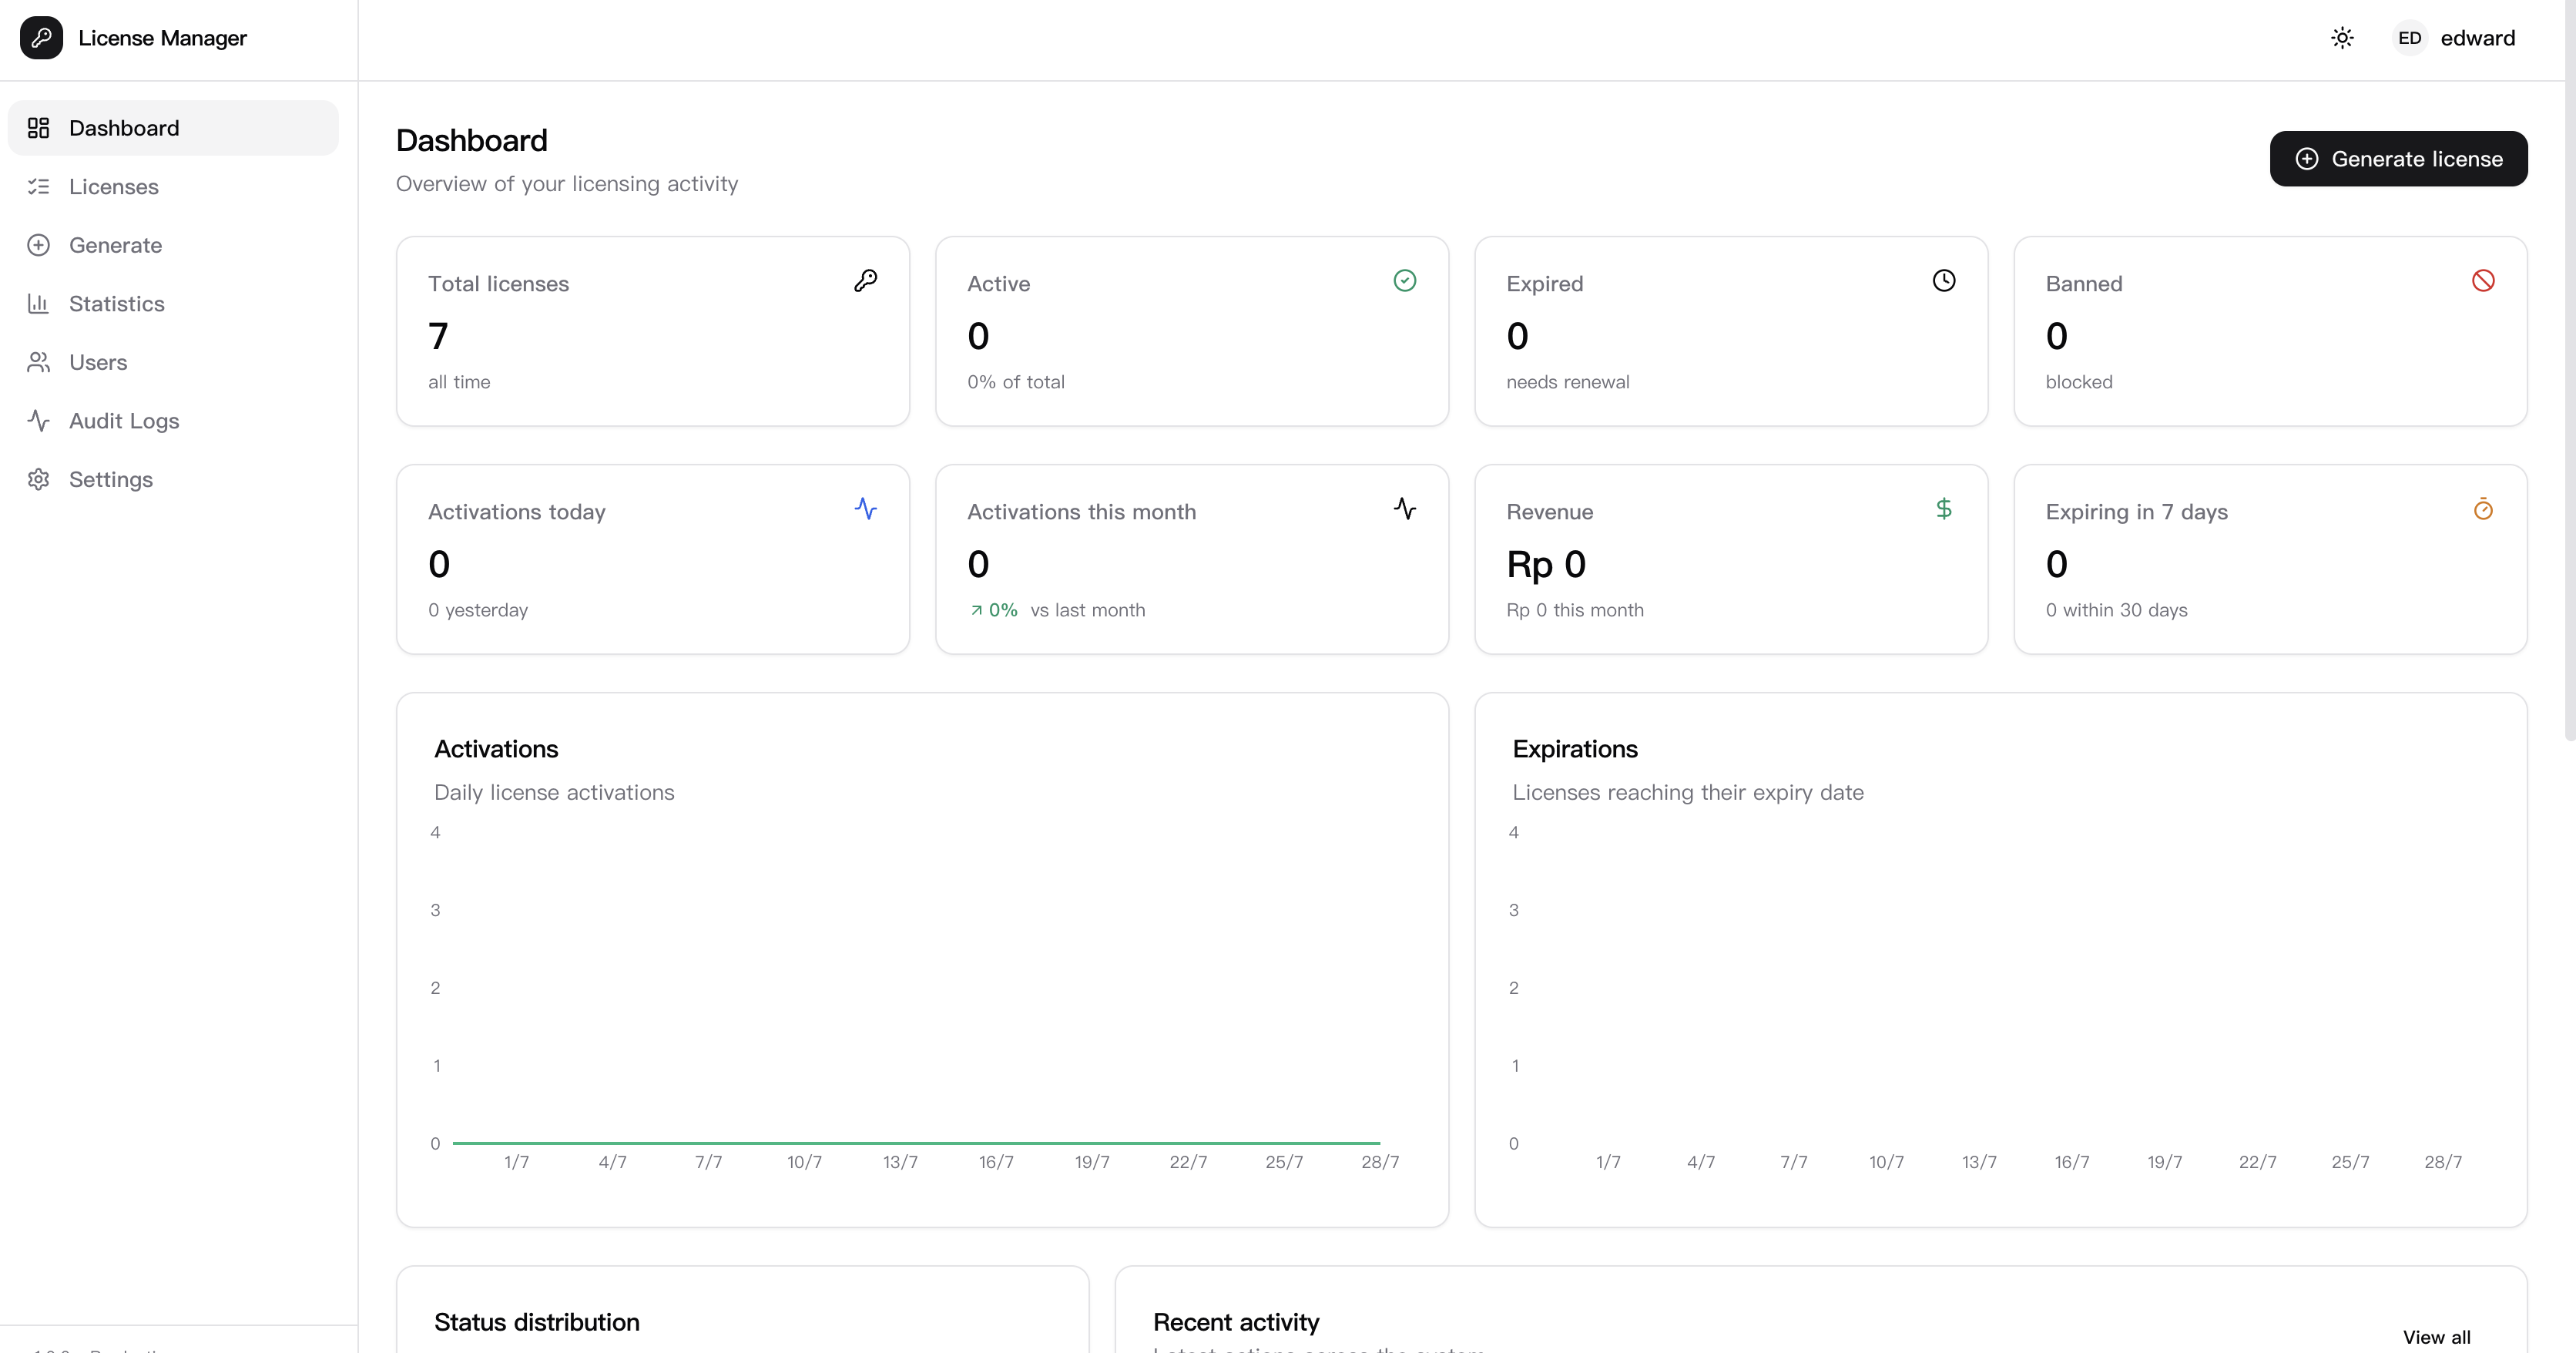Screen dimensions: 2576x1353
Task: Click the Activations chart heading
Action: [x=496, y=749]
